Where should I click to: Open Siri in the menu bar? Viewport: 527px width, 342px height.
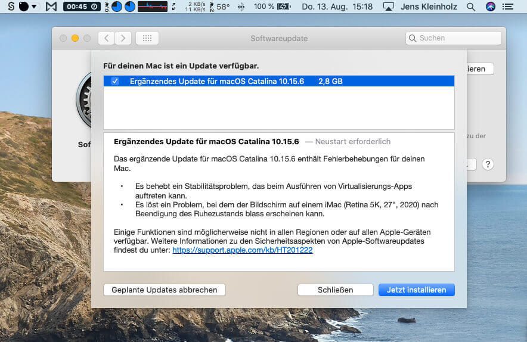pyautogui.click(x=491, y=7)
